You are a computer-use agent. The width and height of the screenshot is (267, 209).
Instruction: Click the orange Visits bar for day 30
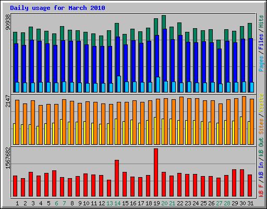(244, 121)
